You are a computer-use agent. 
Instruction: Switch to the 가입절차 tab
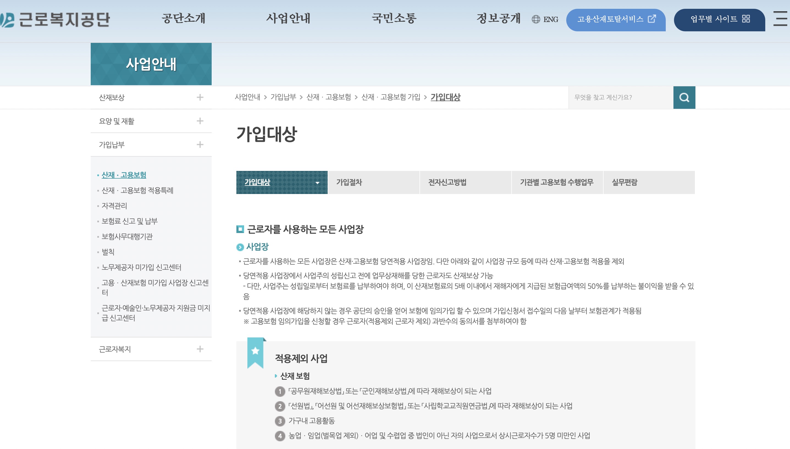point(349,182)
